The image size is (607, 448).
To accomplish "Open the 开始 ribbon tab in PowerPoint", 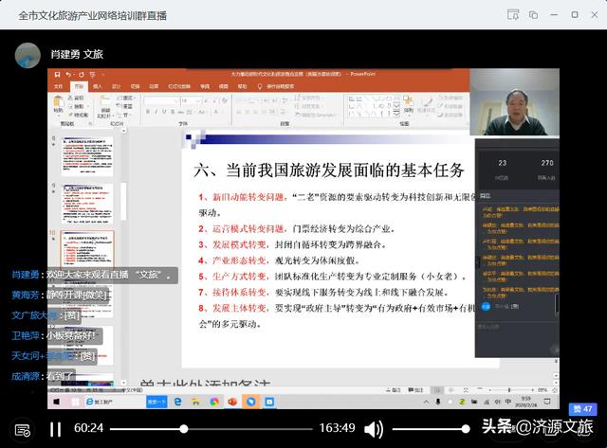I will [x=79, y=86].
